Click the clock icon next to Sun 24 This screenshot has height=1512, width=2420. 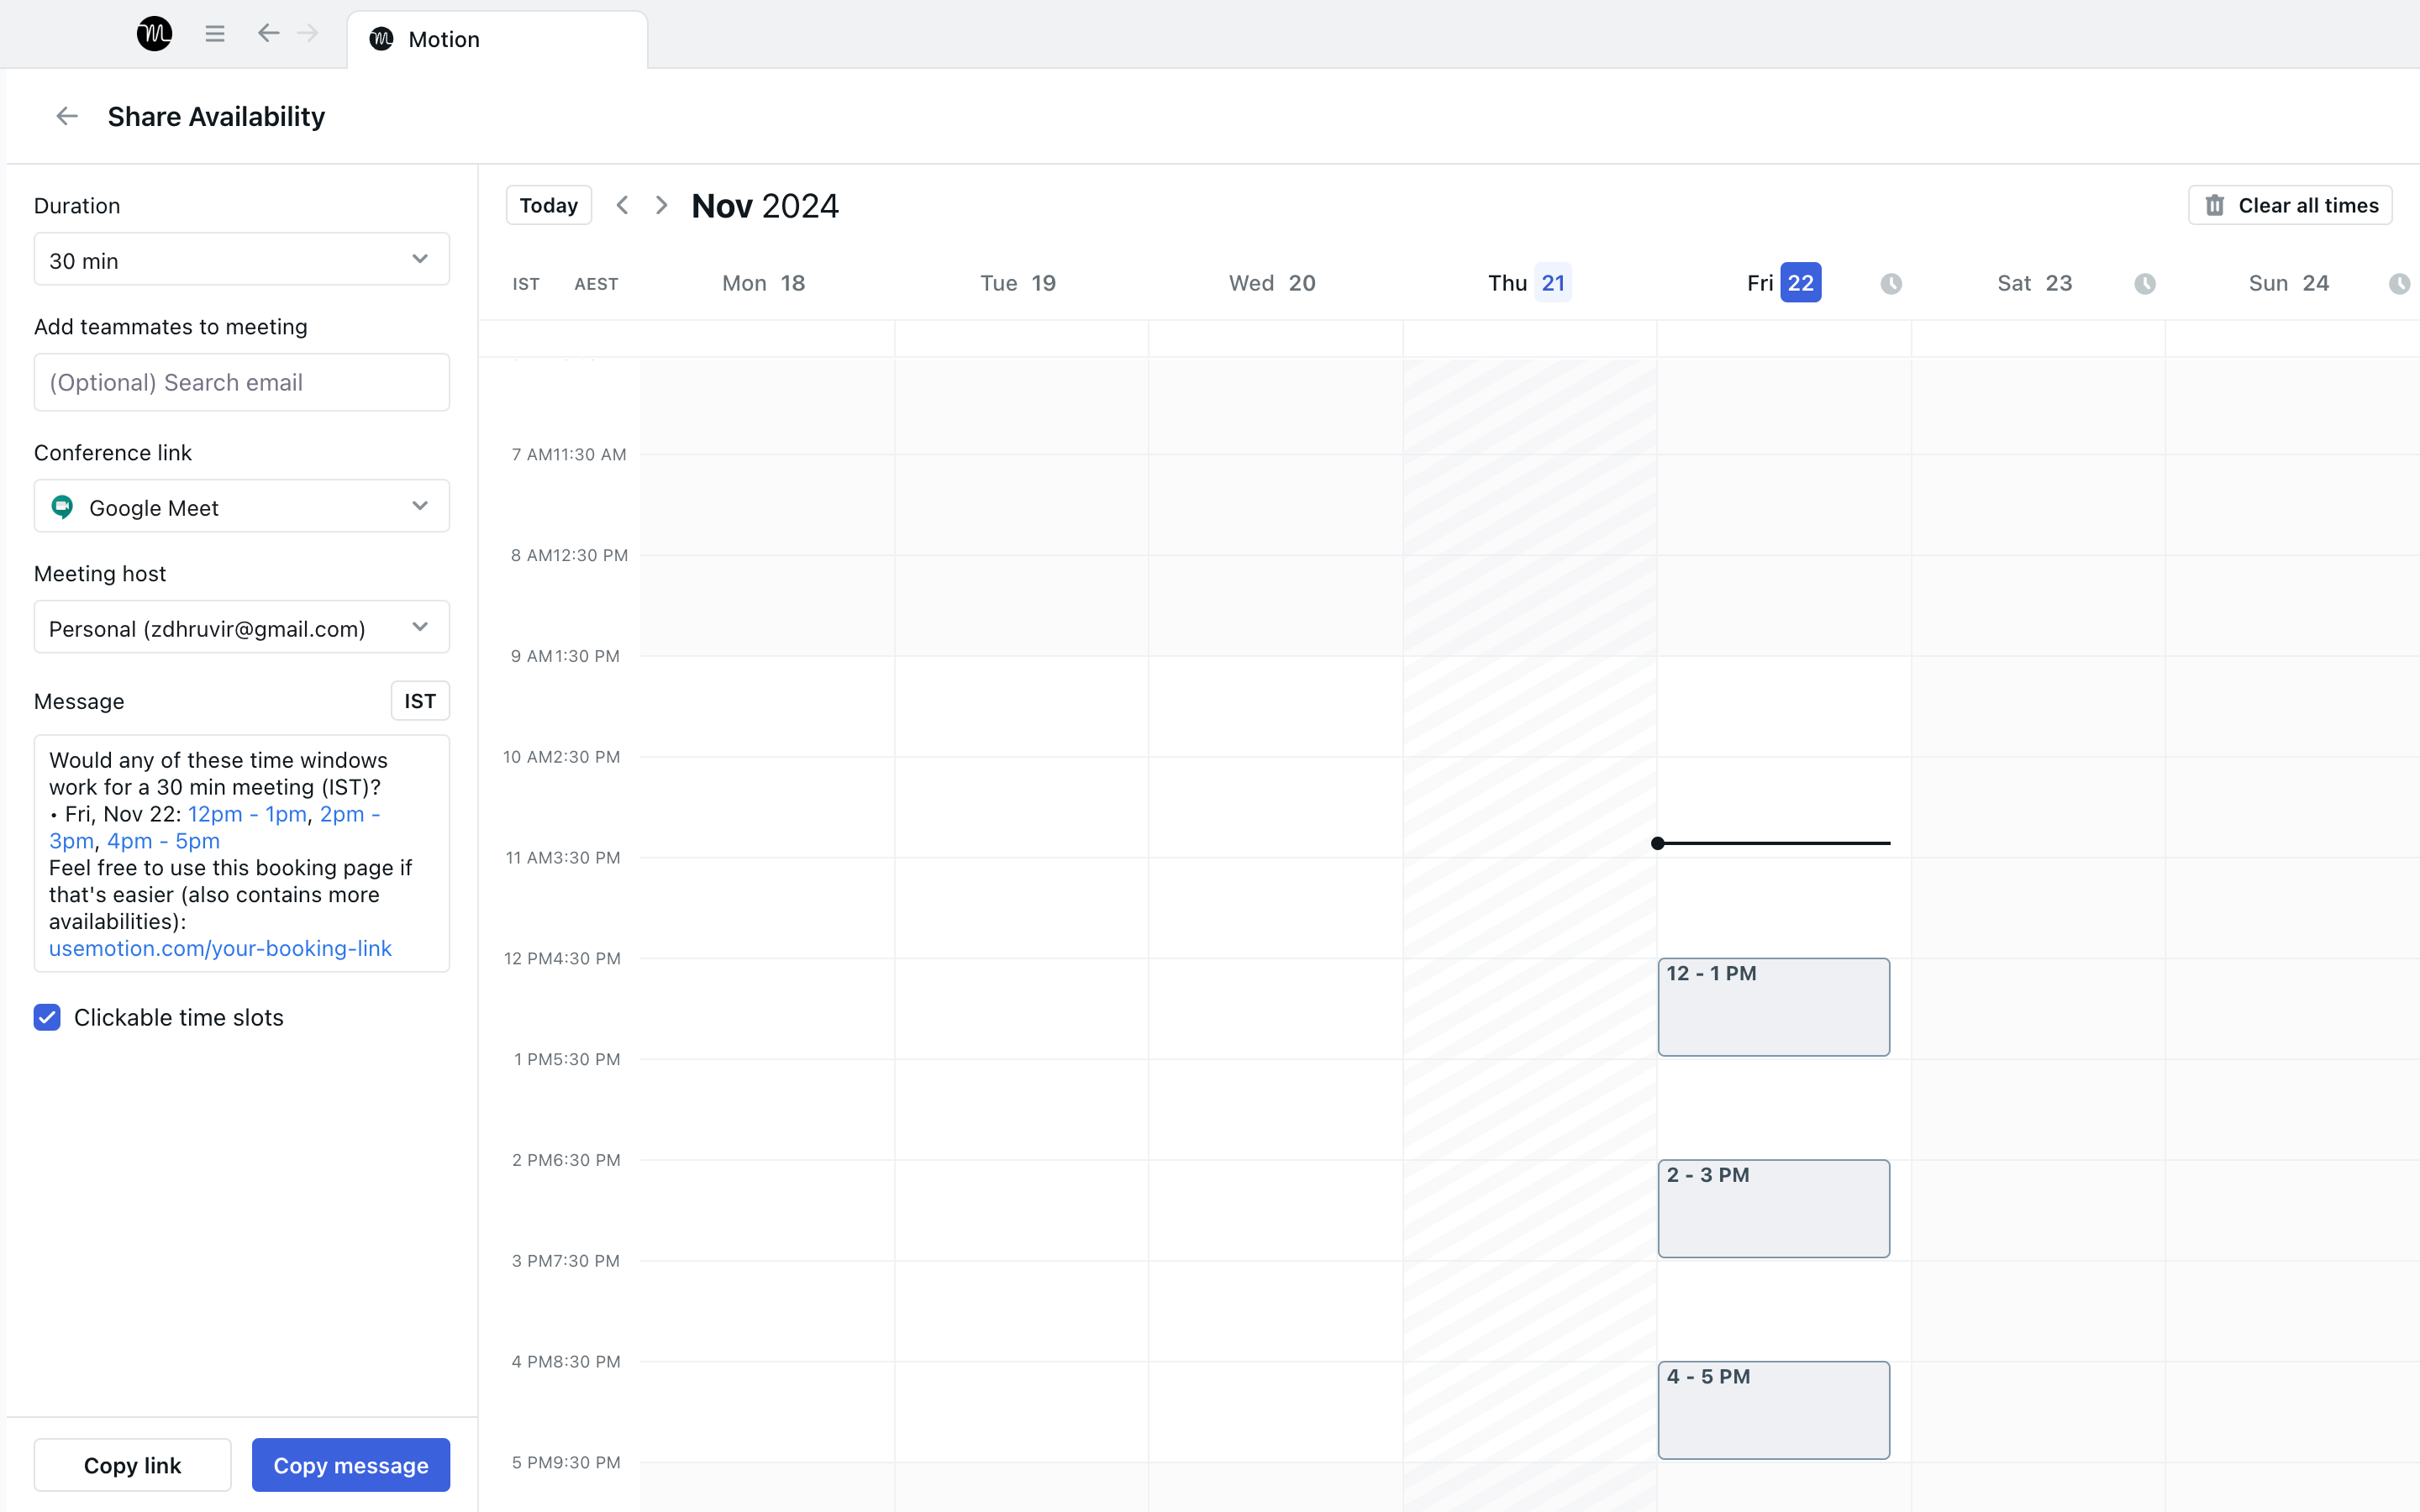2399,284
